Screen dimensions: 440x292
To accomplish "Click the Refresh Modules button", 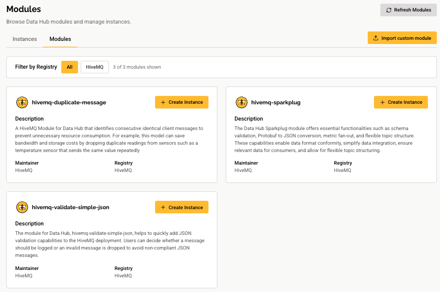I will pyautogui.click(x=408, y=10).
